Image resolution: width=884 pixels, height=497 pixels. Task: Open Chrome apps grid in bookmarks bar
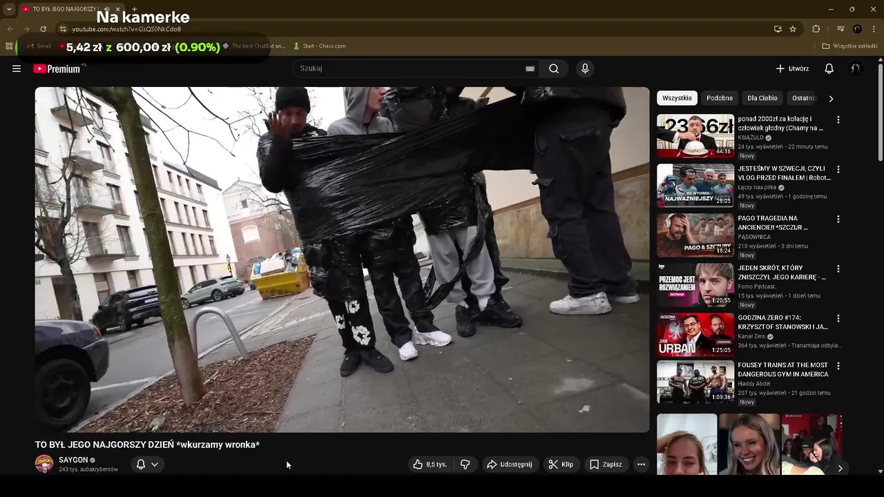click(9, 46)
